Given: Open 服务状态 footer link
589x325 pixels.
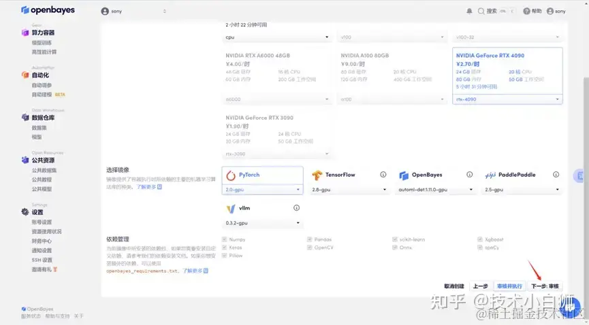Looking at the screenshot, I should (x=31, y=316).
